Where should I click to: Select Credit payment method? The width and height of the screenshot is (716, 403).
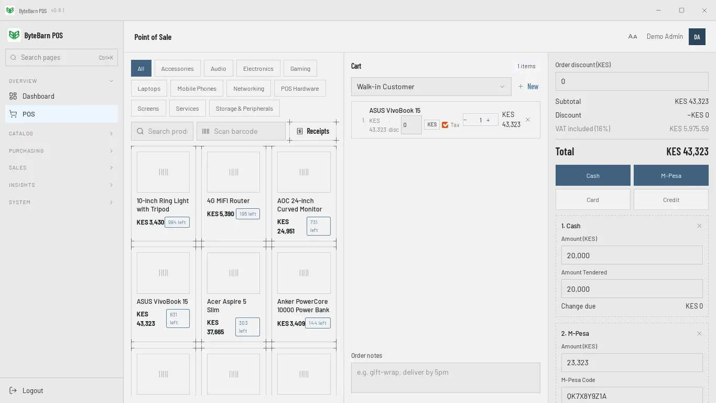671,199
